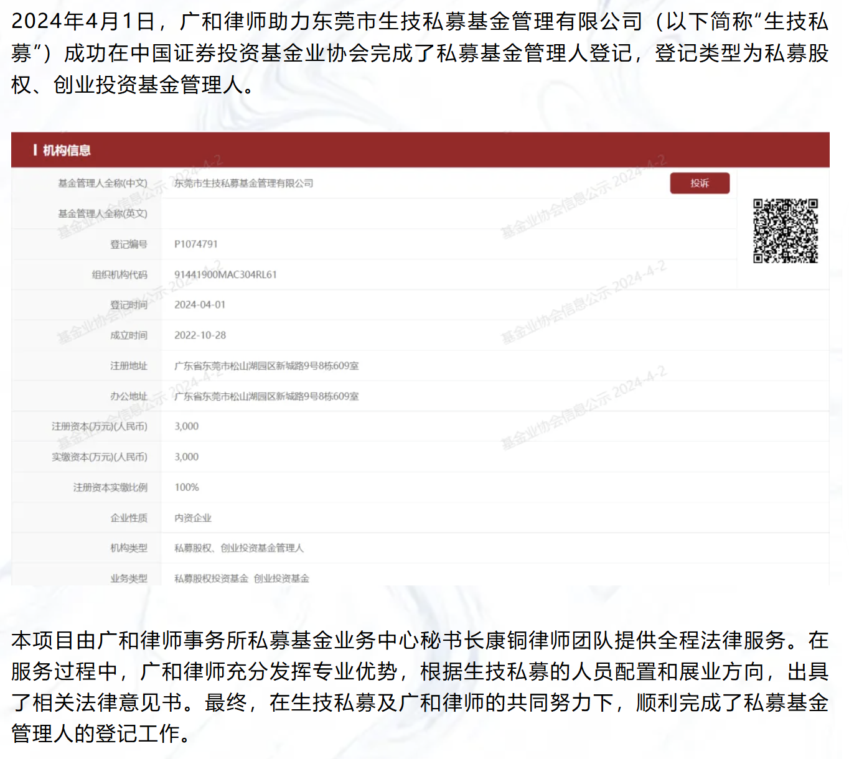Screen dimensions: 849x759
Task: Click the QR code image
Action: (786, 231)
